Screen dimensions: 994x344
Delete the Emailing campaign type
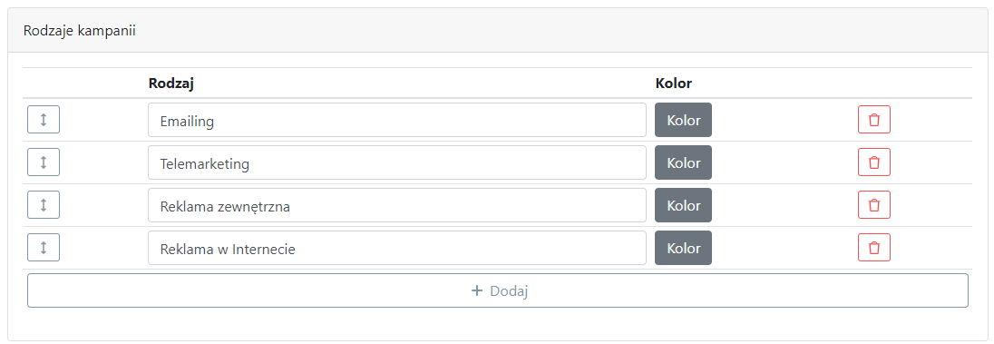point(874,119)
